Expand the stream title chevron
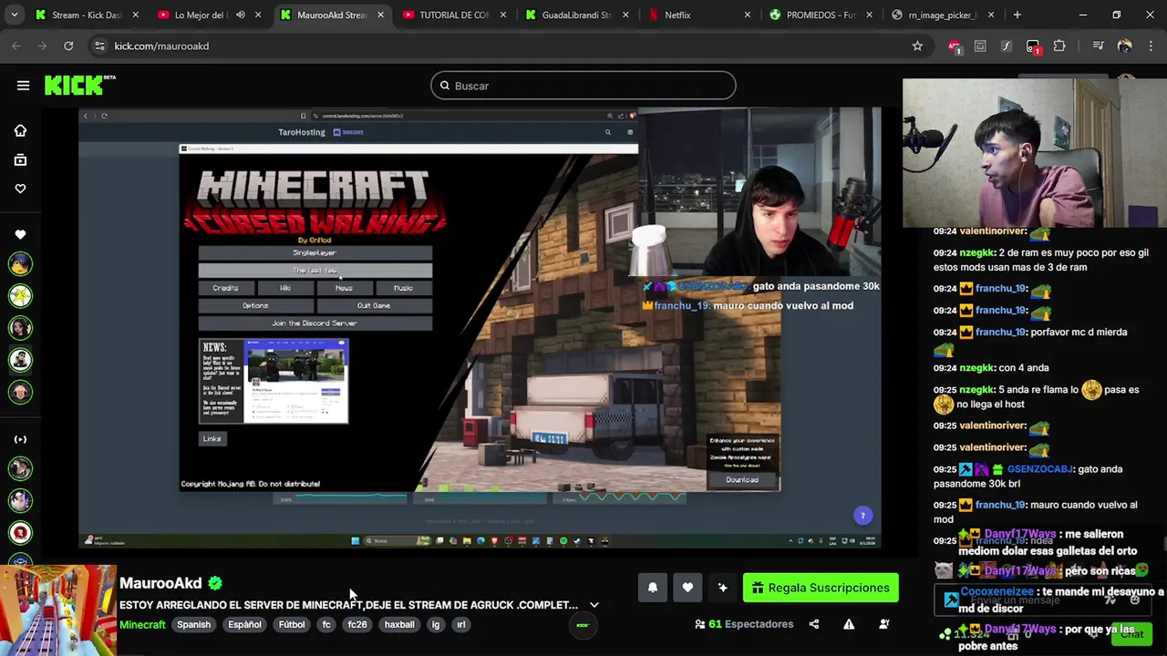Screen dimensions: 1167x656 click(x=594, y=605)
